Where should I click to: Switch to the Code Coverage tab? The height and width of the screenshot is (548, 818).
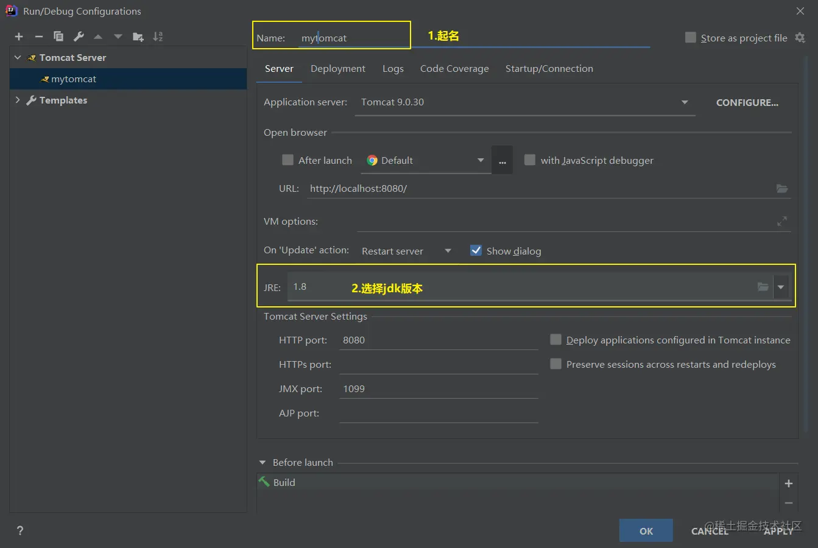454,69
